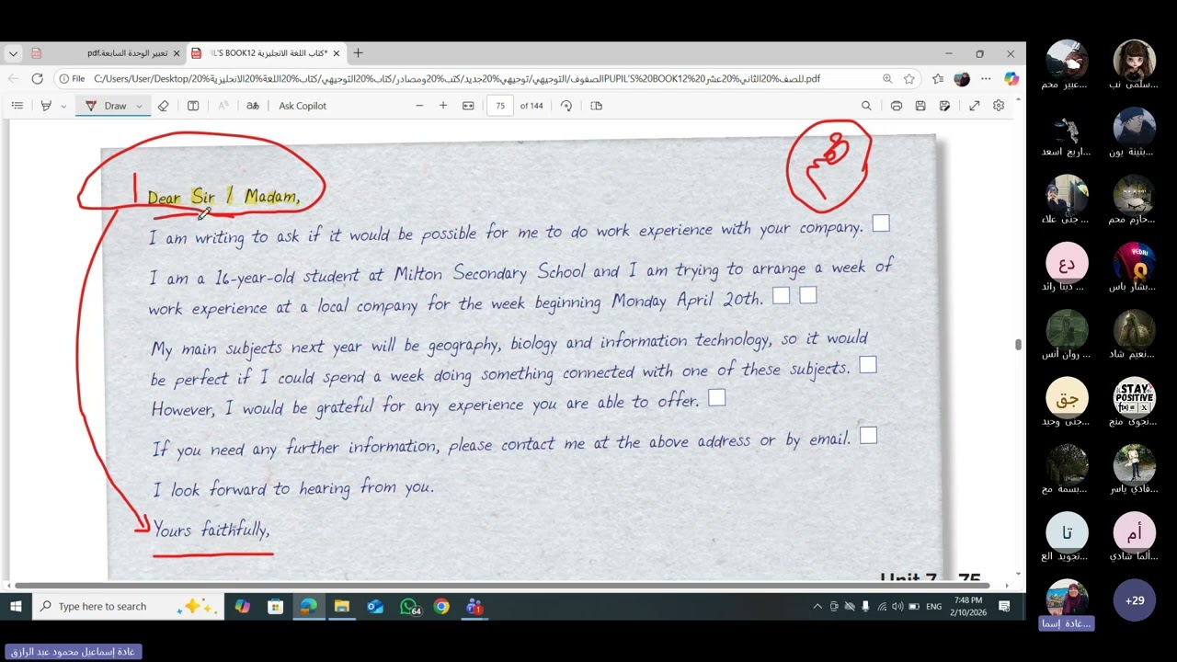Open the PDF table of contents panel
Image resolution: width=1177 pixels, height=662 pixels.
point(17,106)
